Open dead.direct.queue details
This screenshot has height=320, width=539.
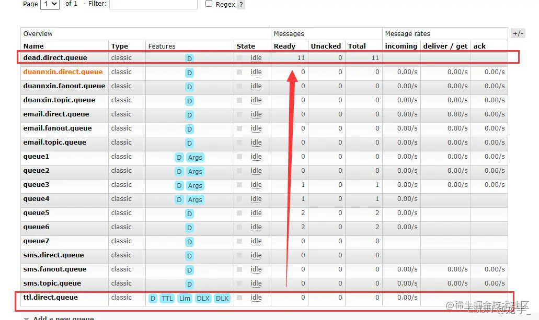point(55,57)
